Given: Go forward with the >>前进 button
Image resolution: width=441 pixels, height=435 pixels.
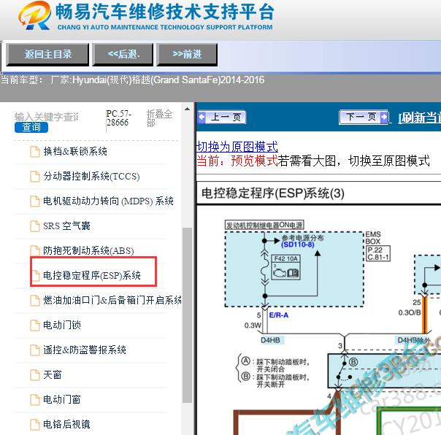Looking at the screenshot, I should coord(187,54).
